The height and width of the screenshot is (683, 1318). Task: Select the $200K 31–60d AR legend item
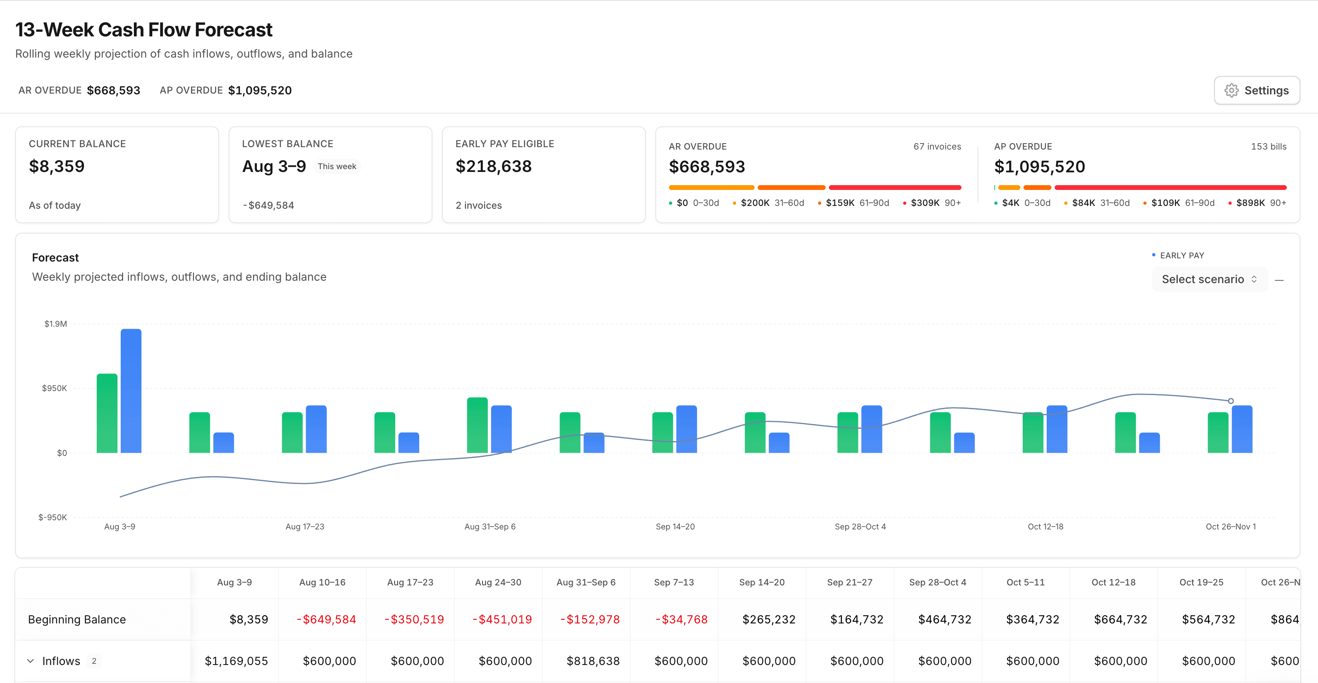coord(768,203)
